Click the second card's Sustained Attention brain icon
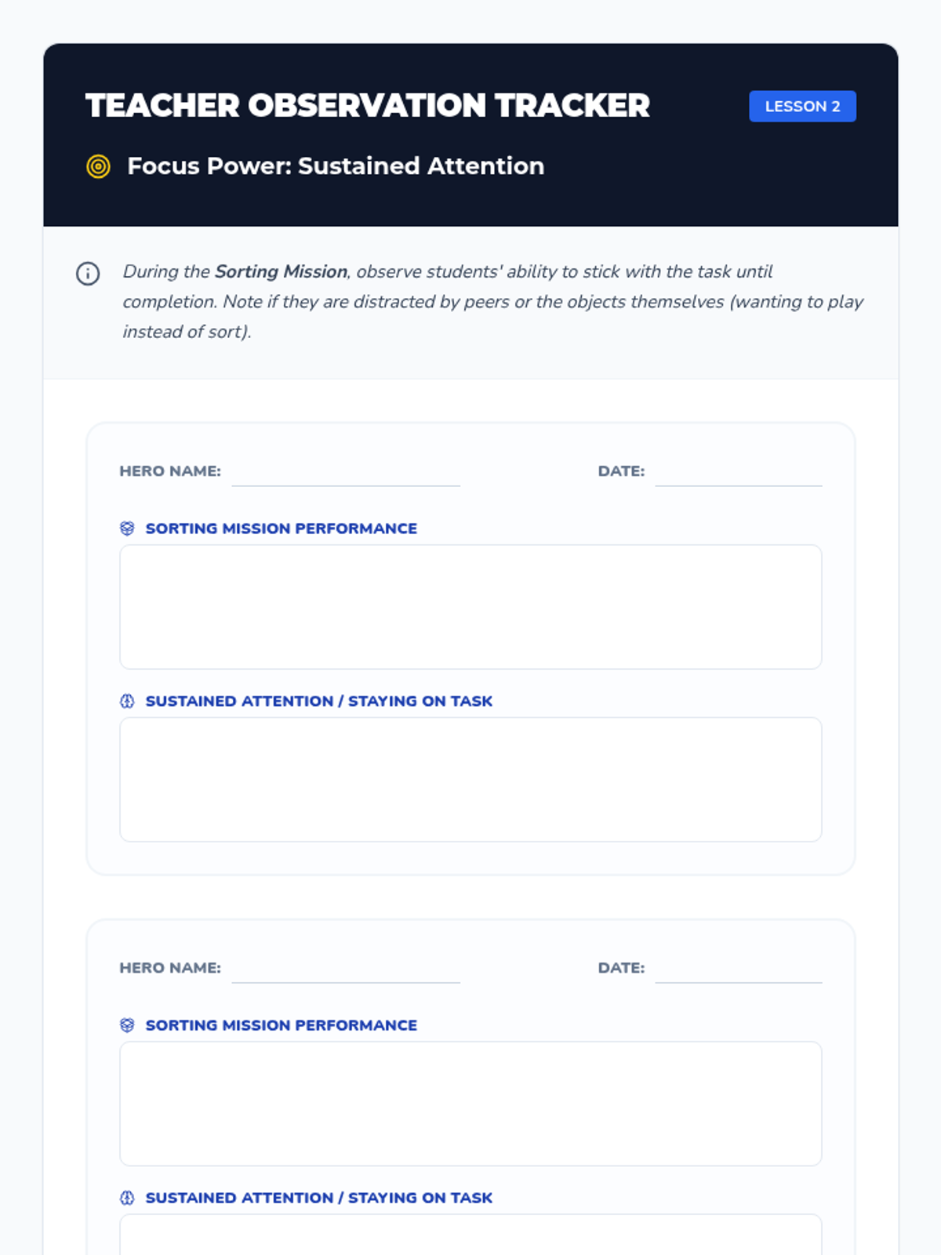The height and width of the screenshot is (1255, 941). [127, 1198]
